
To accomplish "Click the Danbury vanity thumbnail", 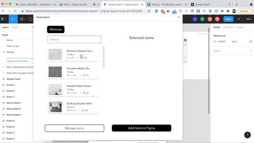I will (x=55, y=107).
